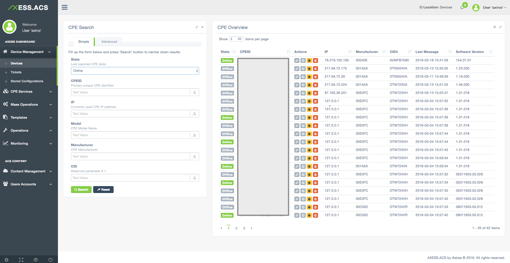Click the power logout icon in sidebar footer

(51, 260)
